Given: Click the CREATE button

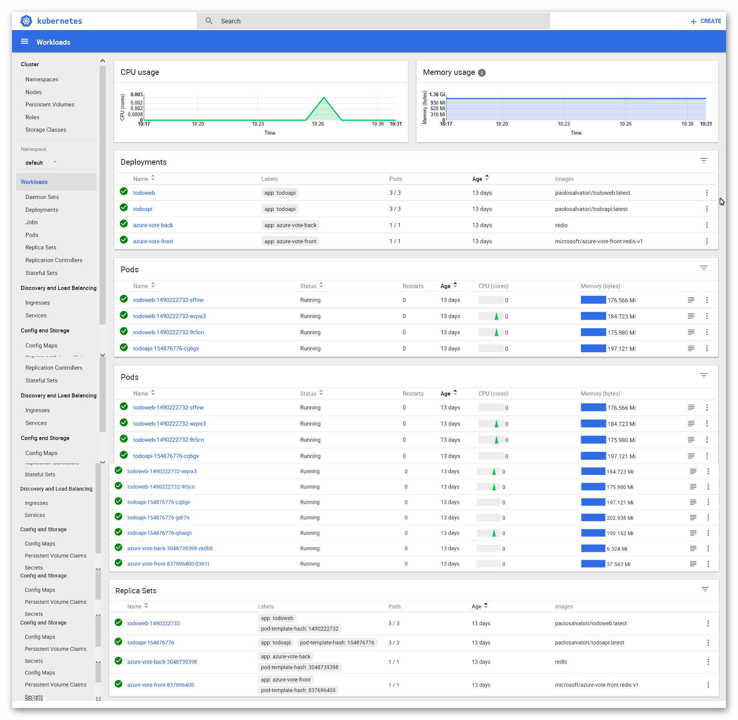Looking at the screenshot, I should tap(706, 21).
